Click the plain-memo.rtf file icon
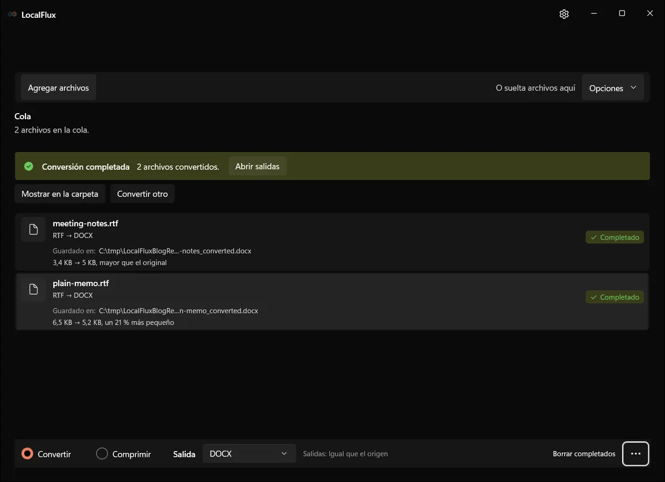Viewport: 665px width, 482px height. (x=33, y=289)
